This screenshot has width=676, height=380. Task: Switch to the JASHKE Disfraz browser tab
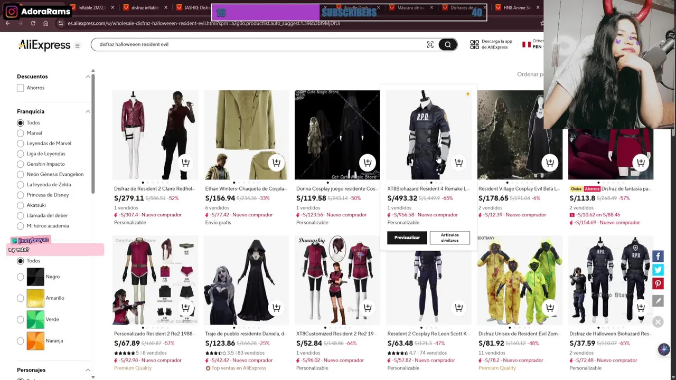point(193,8)
